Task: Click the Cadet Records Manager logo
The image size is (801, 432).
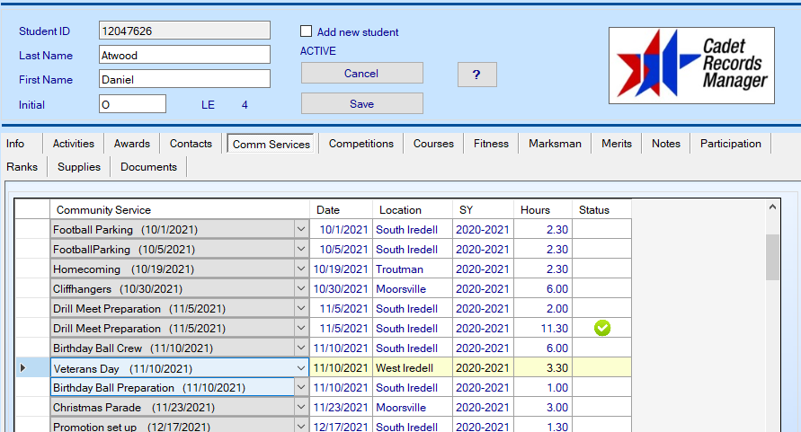Action: (691, 65)
